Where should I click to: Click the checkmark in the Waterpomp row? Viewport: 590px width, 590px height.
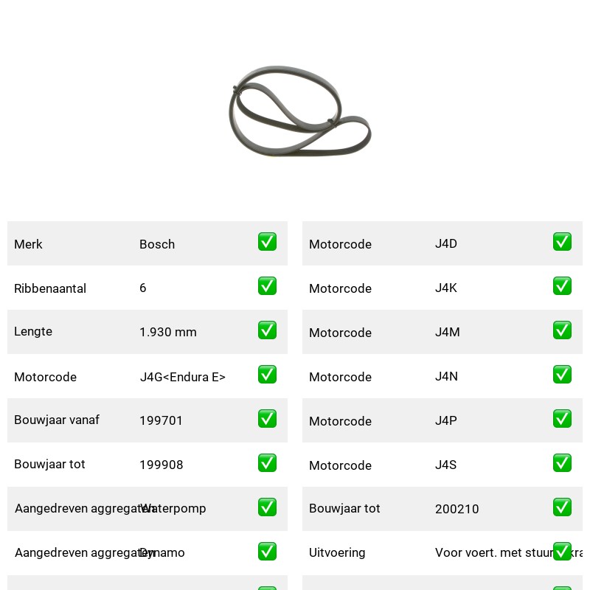click(x=267, y=507)
